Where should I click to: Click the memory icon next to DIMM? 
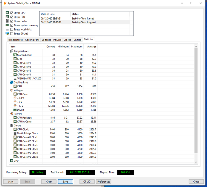click(15, 110)
